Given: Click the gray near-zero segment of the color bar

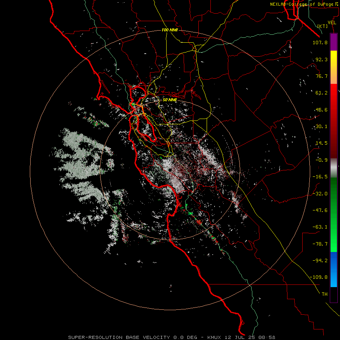Looking at the screenshot, I should tap(334, 168).
